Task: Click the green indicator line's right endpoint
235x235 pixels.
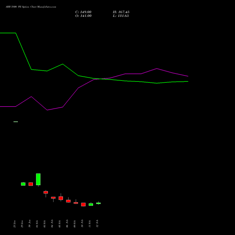Action: click(188, 81)
